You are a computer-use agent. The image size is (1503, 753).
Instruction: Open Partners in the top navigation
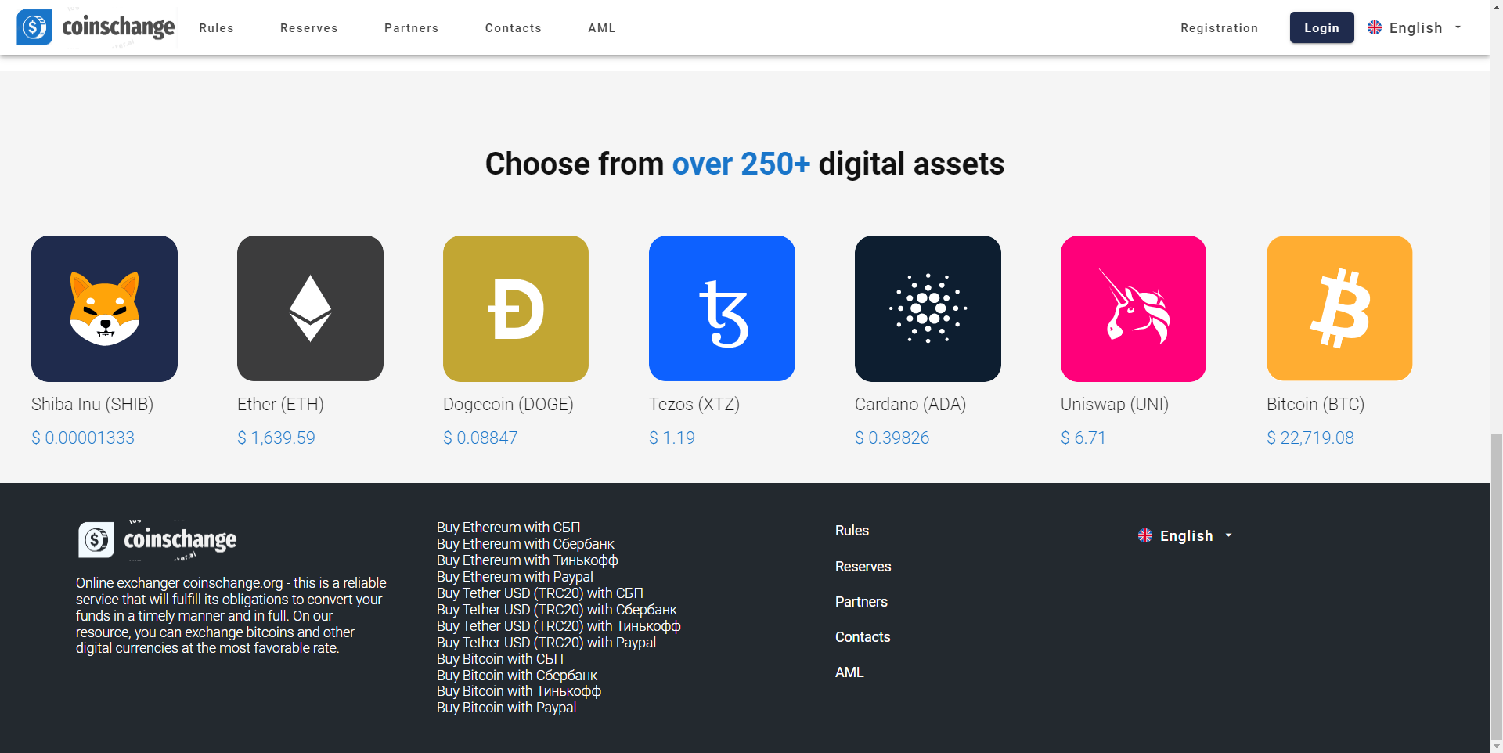click(x=412, y=28)
